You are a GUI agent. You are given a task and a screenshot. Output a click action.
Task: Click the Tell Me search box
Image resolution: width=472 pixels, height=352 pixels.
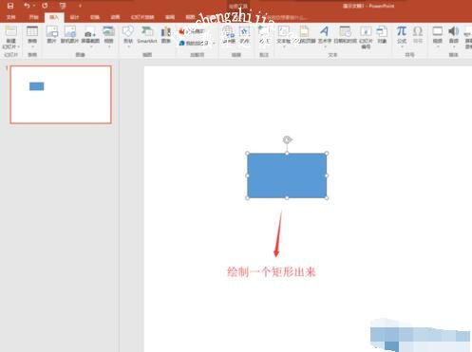[x=287, y=17]
